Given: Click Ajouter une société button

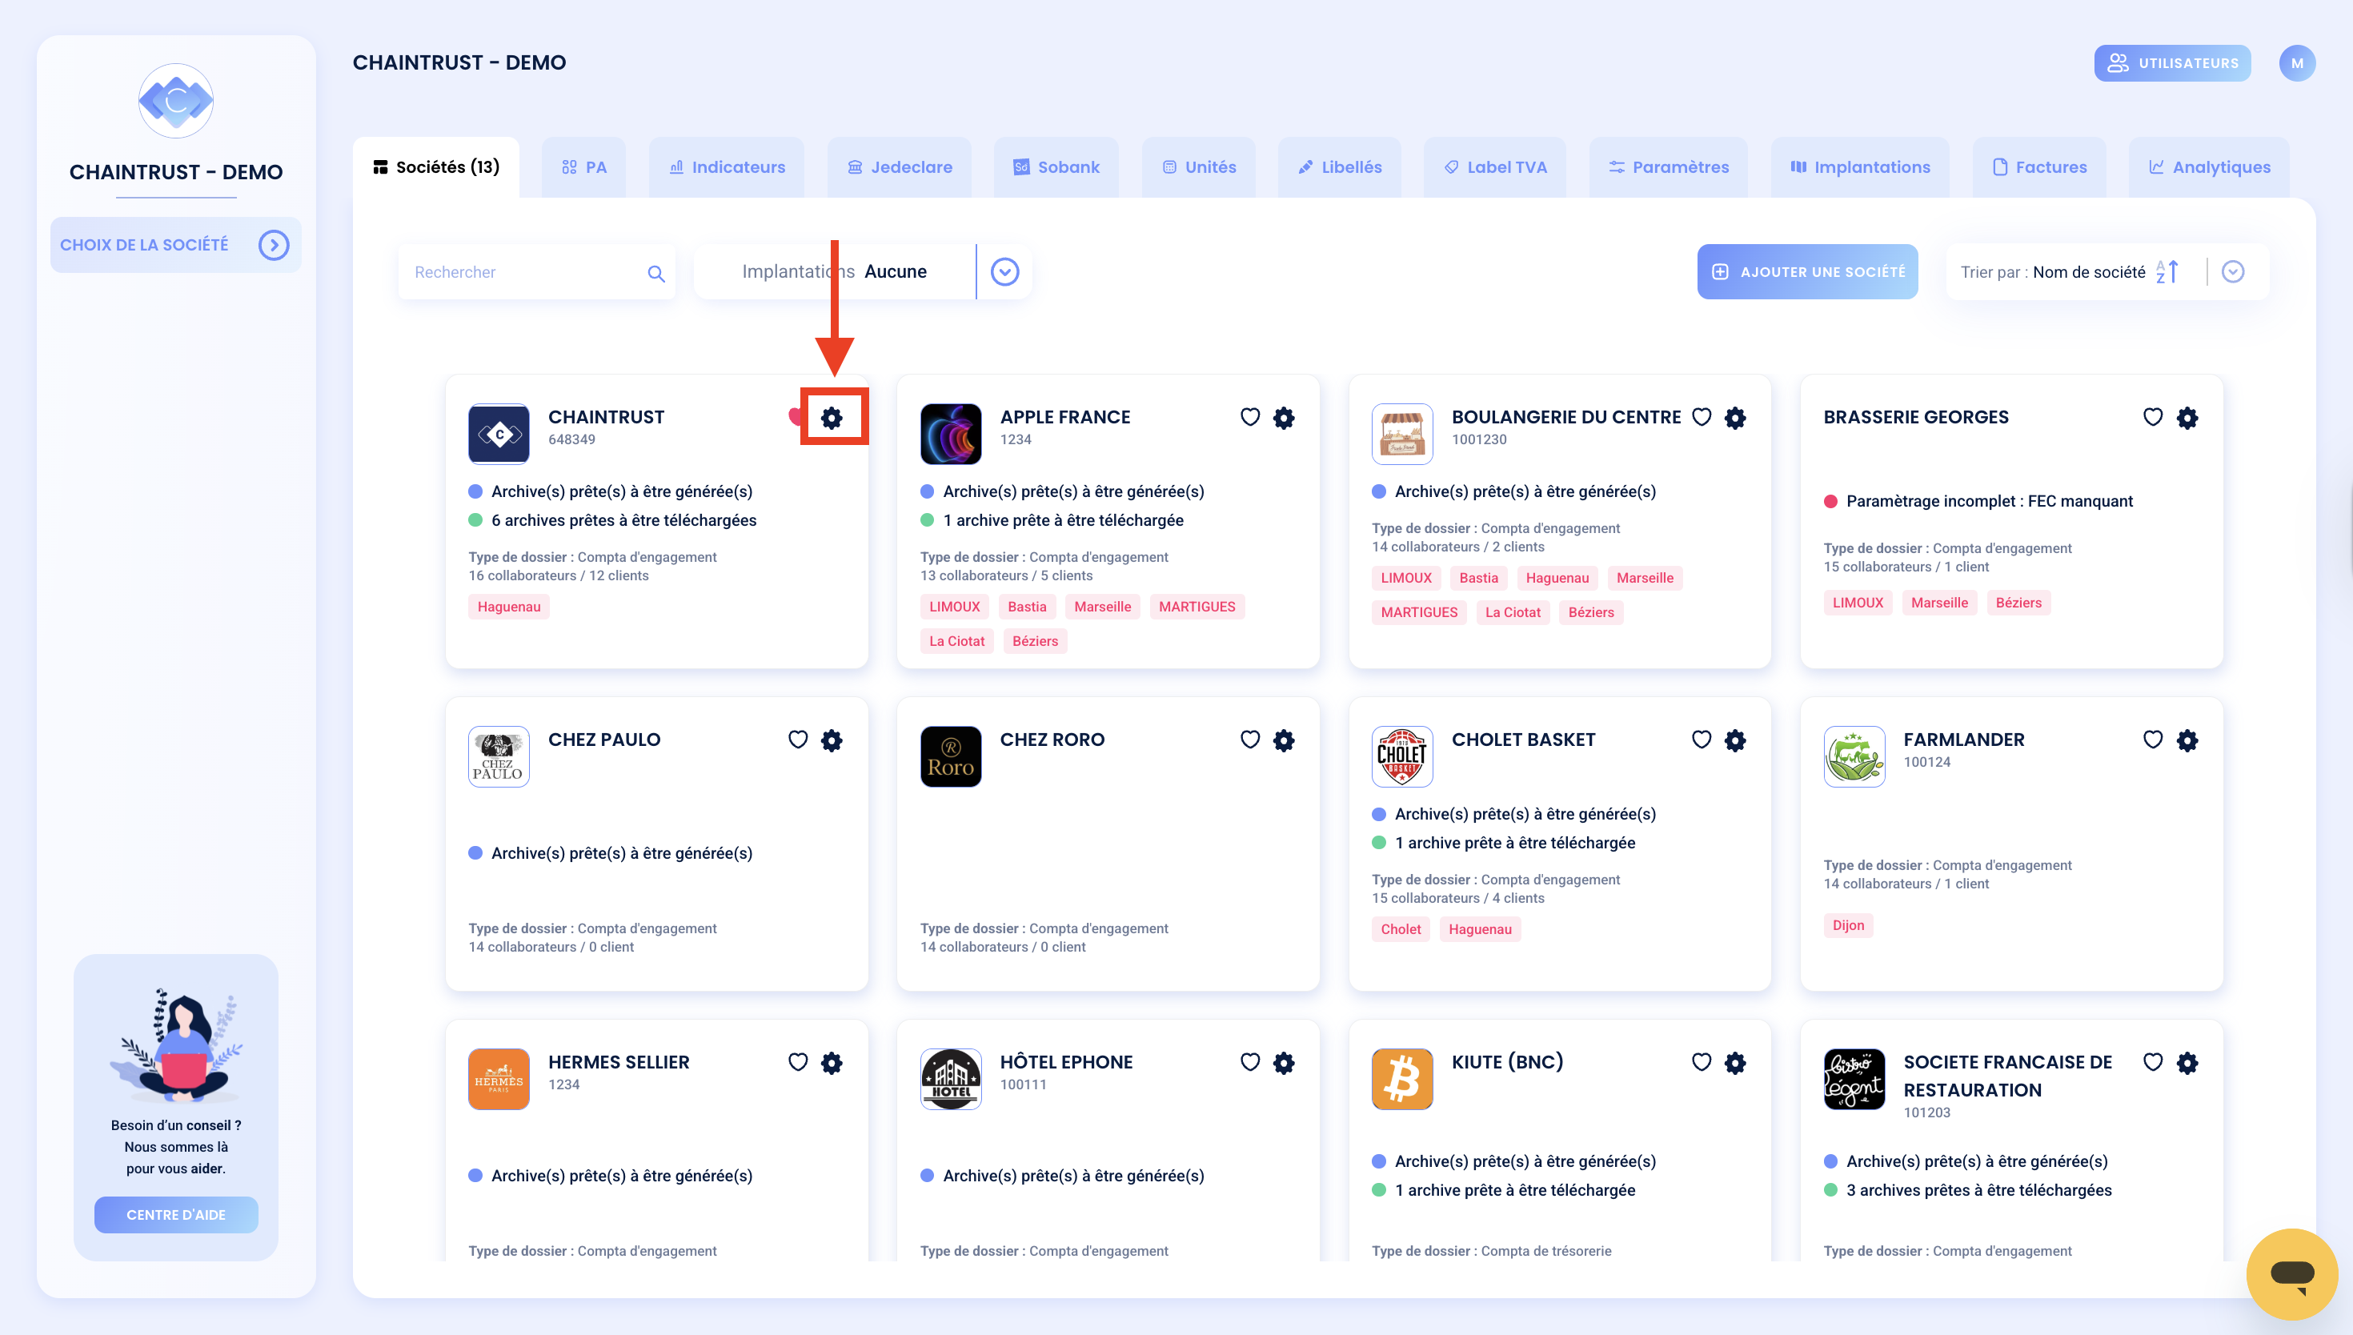Looking at the screenshot, I should tap(1806, 271).
